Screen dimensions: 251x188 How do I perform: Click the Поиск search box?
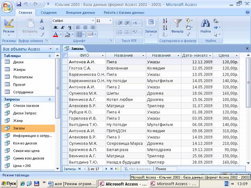click(166, 169)
